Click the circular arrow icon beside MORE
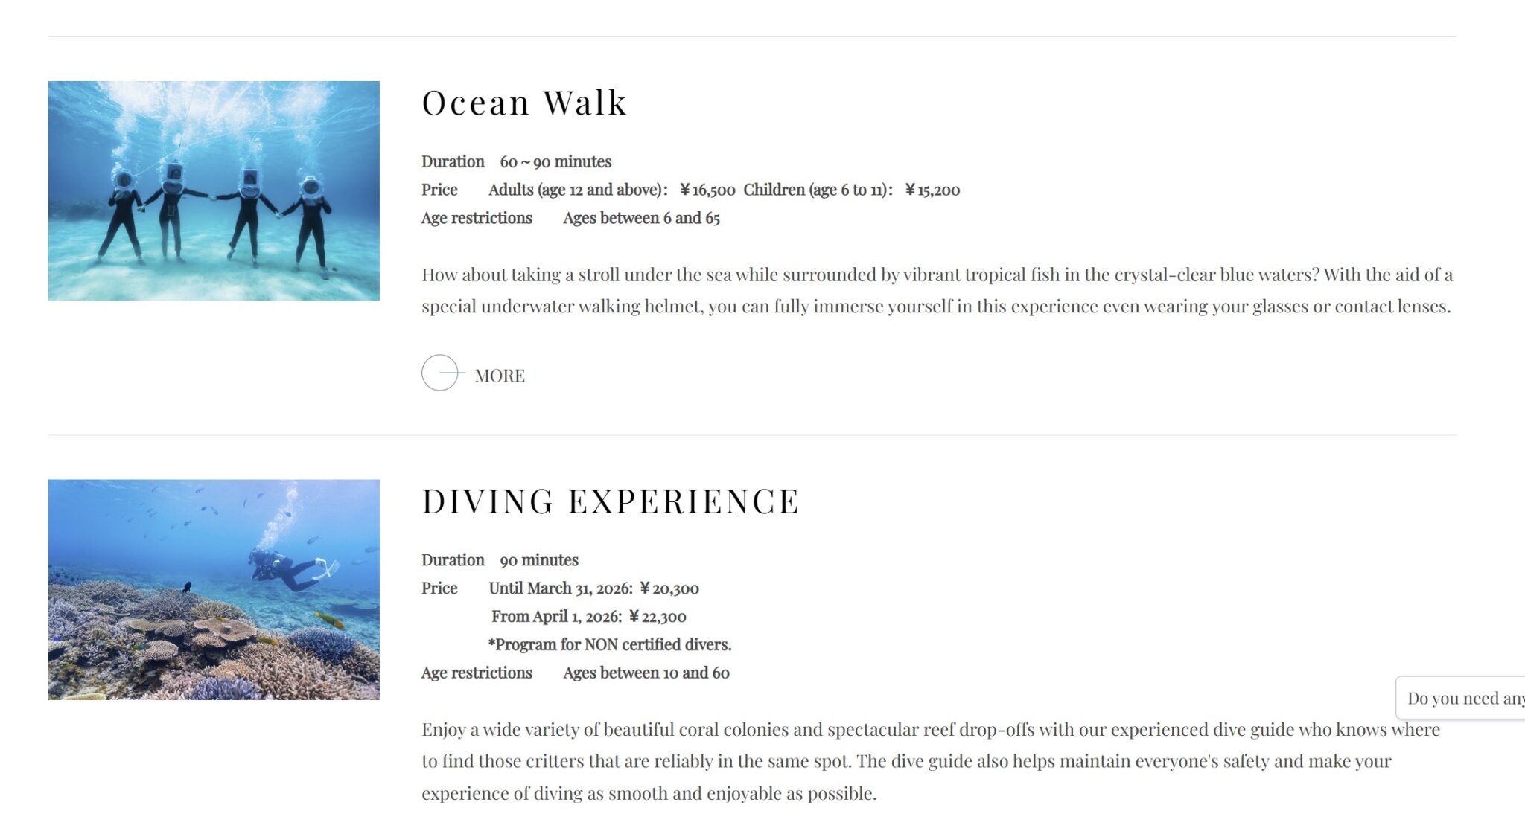This screenshot has height=834, width=1525. [440, 373]
